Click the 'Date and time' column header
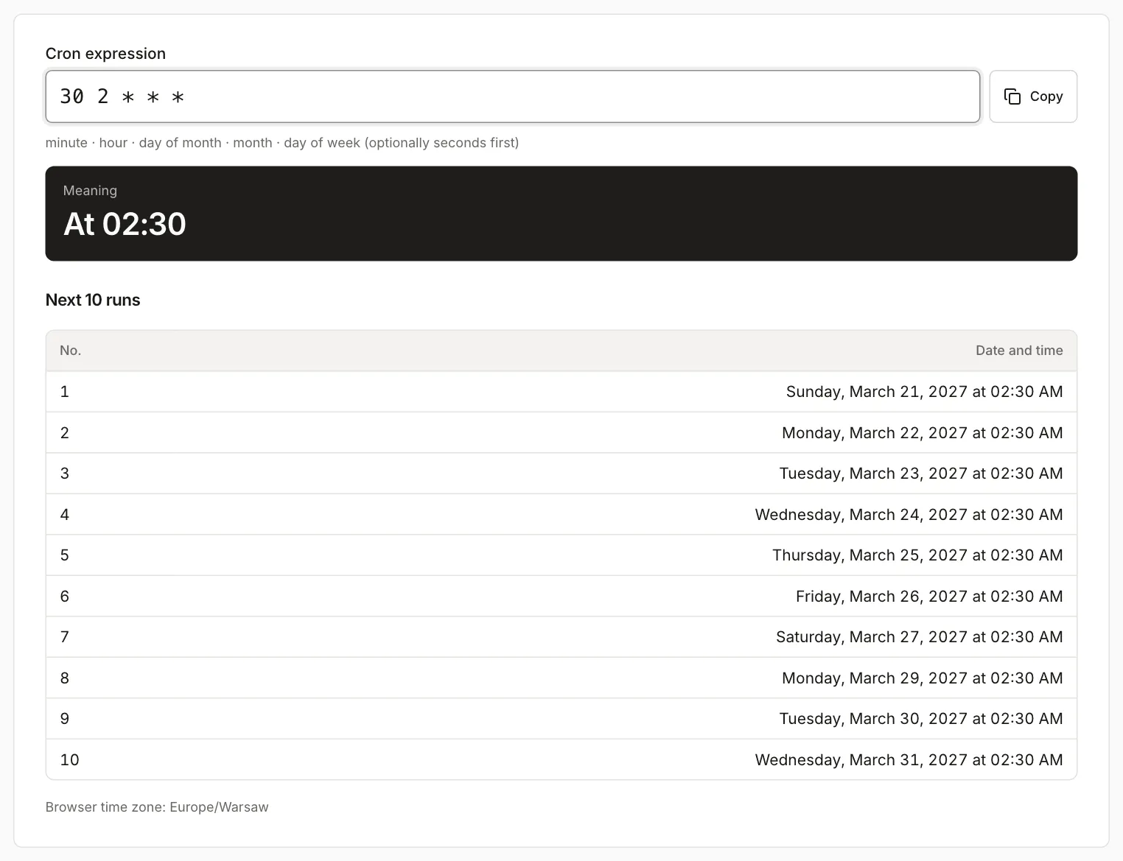The width and height of the screenshot is (1123, 861). (1019, 351)
